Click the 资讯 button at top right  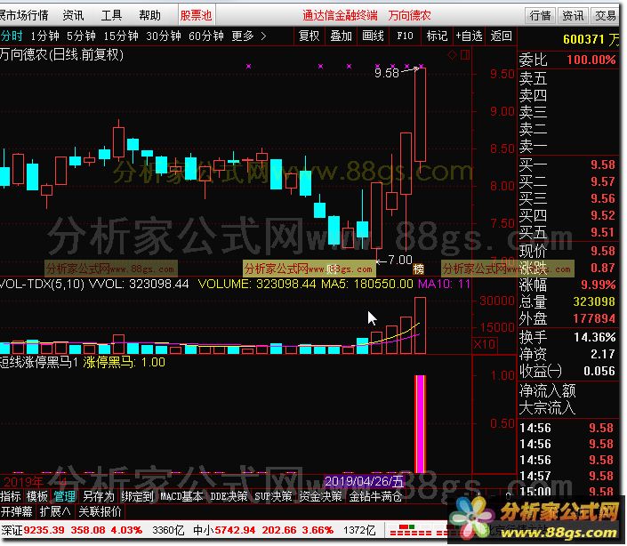(x=573, y=16)
